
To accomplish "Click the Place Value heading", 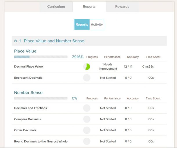I will point(25,51).
